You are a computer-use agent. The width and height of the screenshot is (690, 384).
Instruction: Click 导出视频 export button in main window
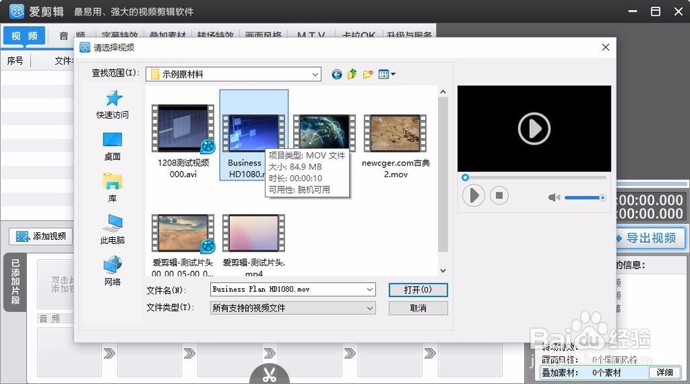tap(651, 239)
